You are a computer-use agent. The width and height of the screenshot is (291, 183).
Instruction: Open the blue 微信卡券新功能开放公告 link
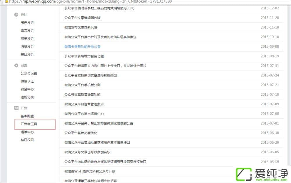(x=82, y=47)
